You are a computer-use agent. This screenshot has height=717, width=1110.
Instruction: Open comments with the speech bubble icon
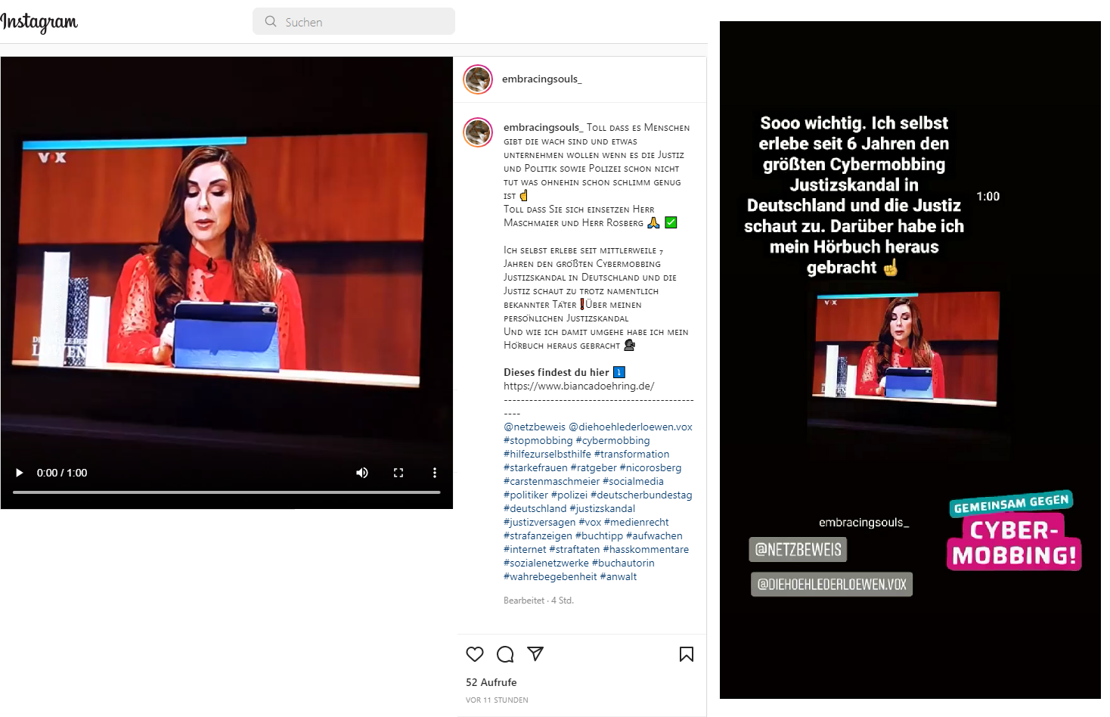click(x=505, y=654)
